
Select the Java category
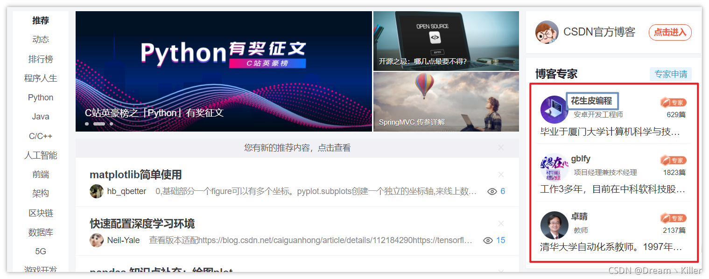[41, 117]
